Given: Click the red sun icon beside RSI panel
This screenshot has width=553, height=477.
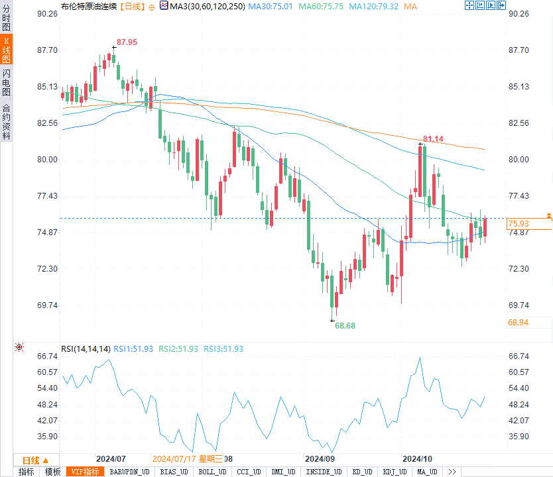Looking at the screenshot, I should pyautogui.click(x=19, y=348).
